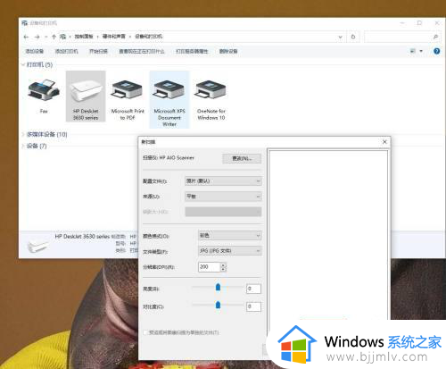Click the search magnifier icon
This screenshot has width=446, height=369.
coord(435,37)
